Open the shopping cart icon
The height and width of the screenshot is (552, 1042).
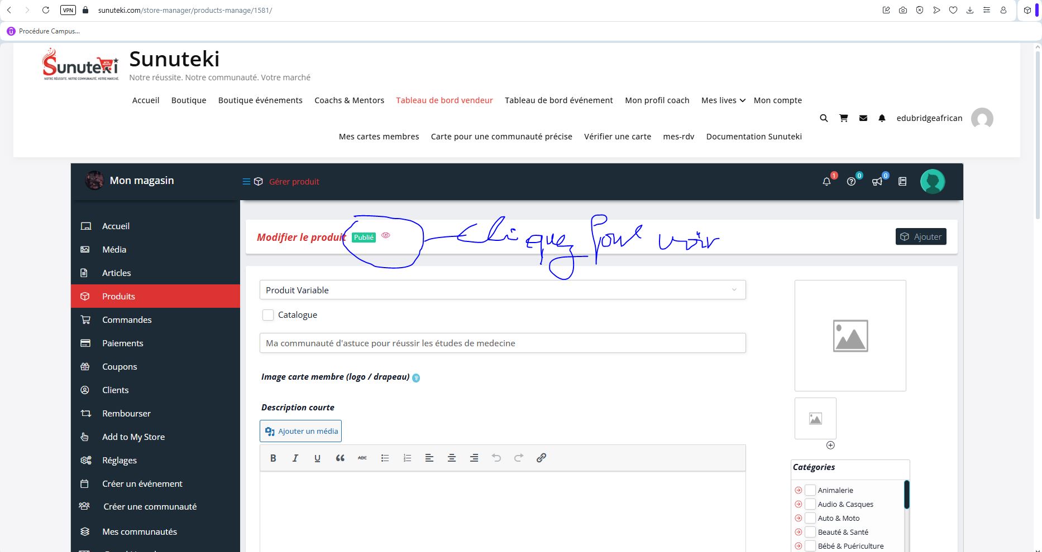(843, 118)
